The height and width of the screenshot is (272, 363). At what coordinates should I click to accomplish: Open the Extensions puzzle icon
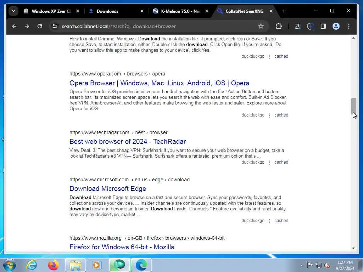(x=279, y=26)
